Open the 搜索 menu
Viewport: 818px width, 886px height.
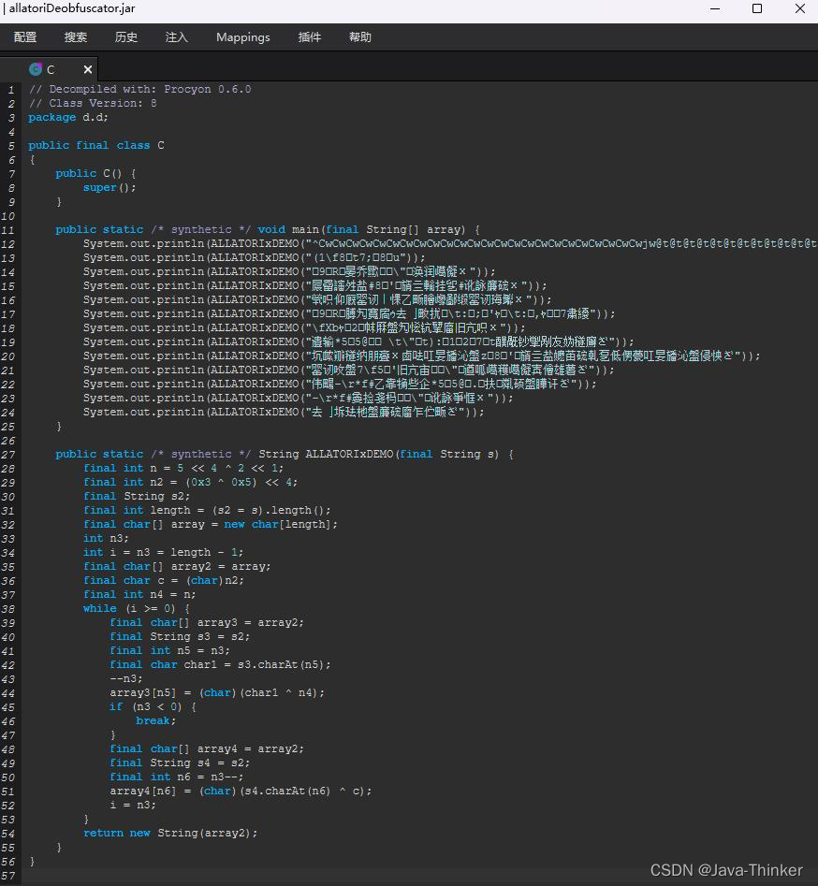point(75,37)
